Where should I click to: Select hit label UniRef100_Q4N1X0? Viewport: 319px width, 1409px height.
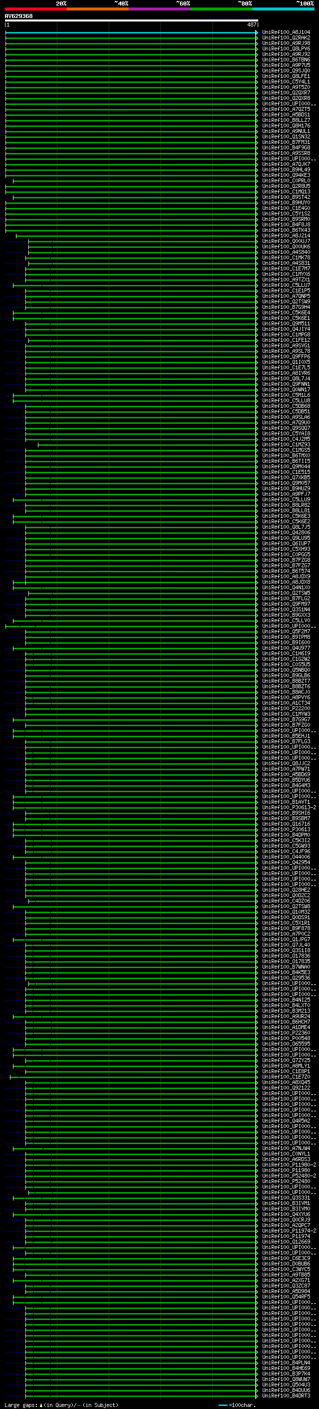pos(286,587)
